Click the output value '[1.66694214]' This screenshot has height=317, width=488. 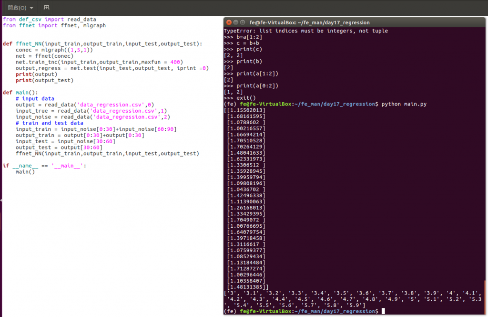(x=246, y=135)
